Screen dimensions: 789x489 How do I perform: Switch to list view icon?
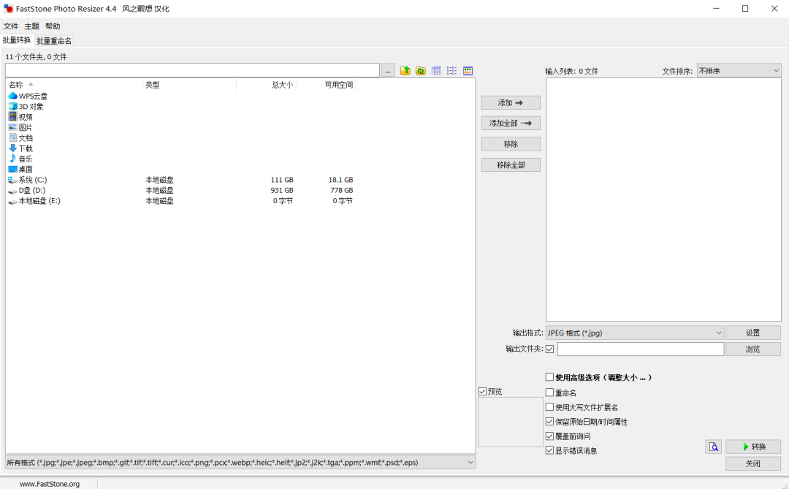(x=452, y=71)
